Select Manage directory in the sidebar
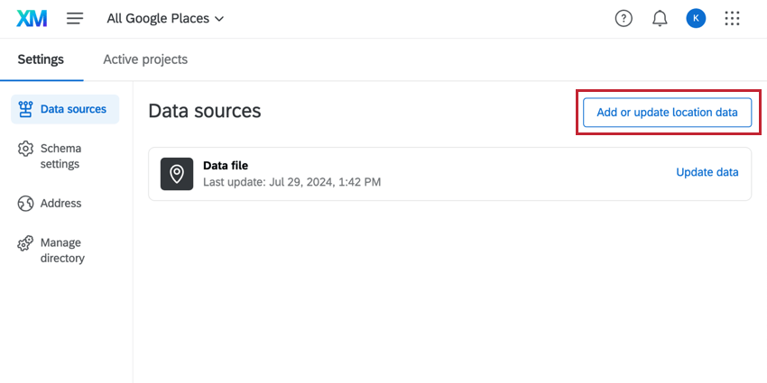 coord(62,251)
